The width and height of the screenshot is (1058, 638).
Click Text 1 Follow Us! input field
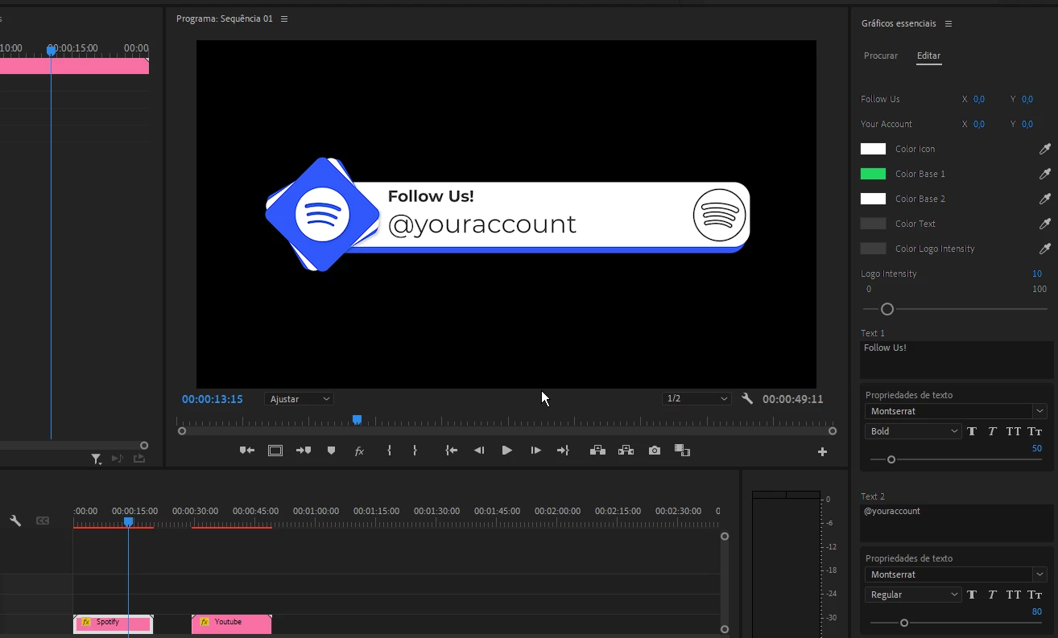tap(957, 360)
